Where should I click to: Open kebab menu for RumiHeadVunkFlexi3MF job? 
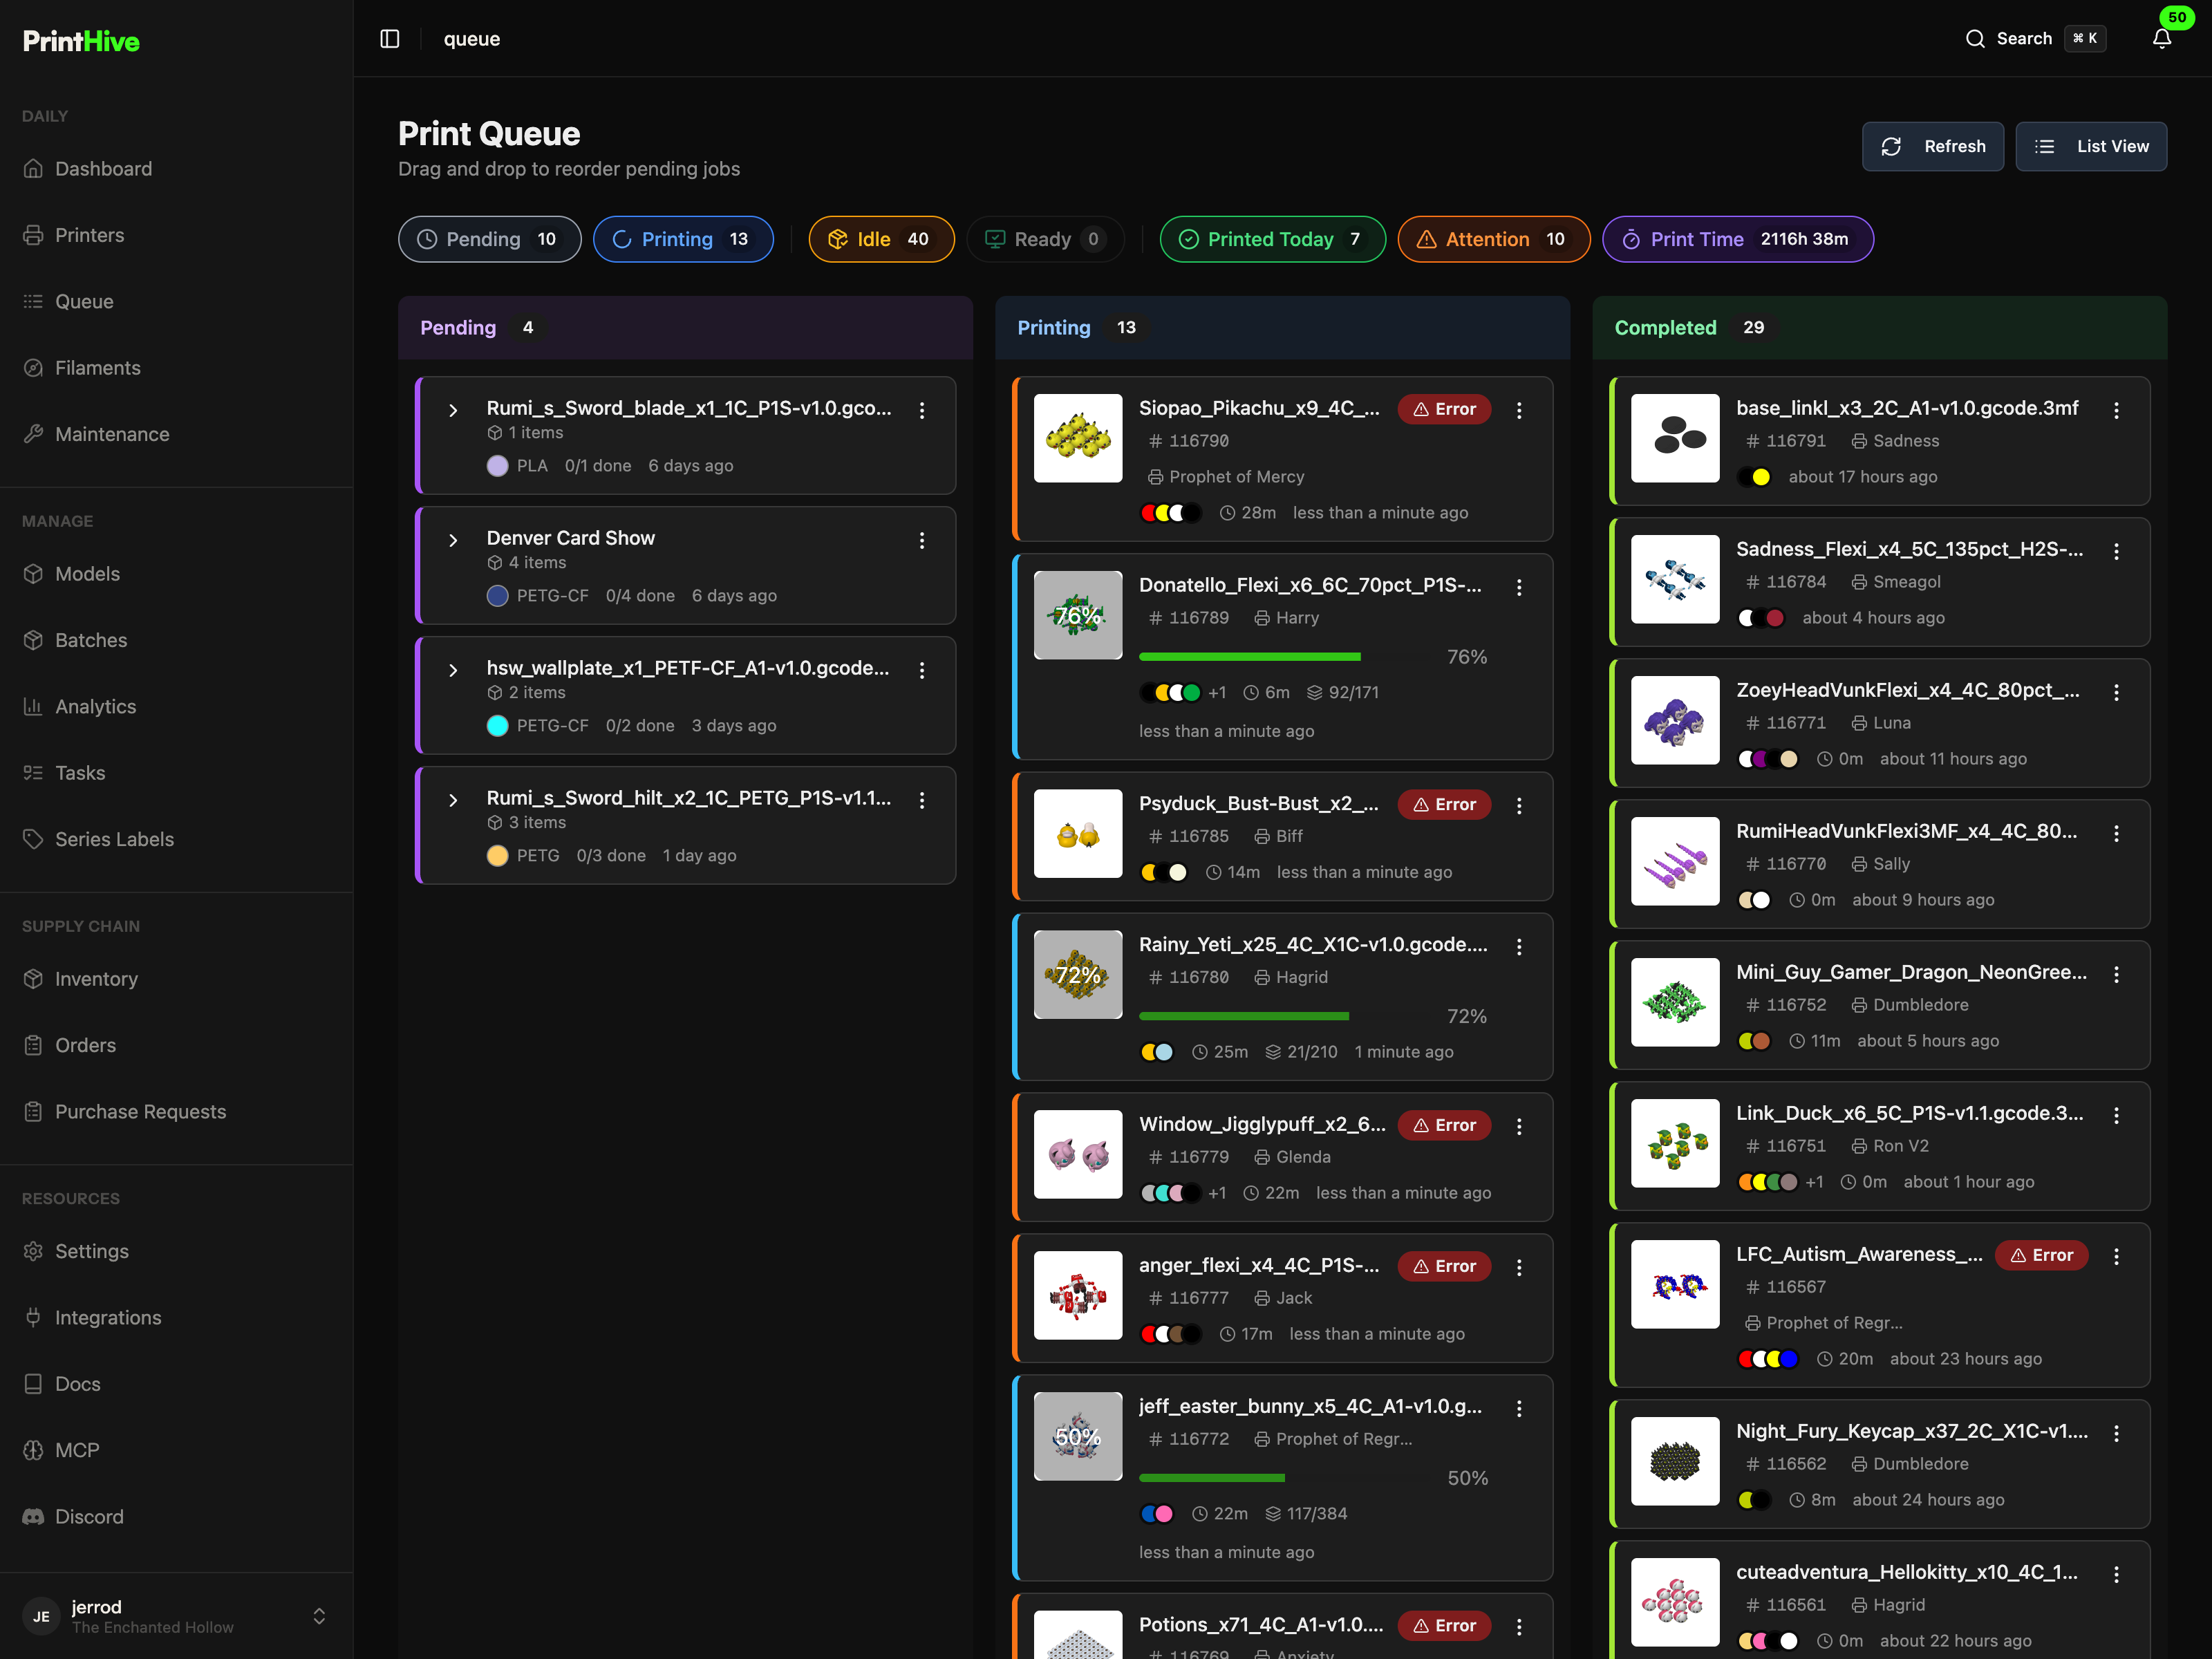coord(2116,833)
